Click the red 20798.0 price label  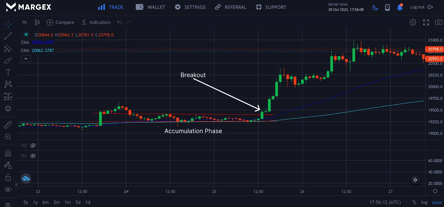point(435,49)
